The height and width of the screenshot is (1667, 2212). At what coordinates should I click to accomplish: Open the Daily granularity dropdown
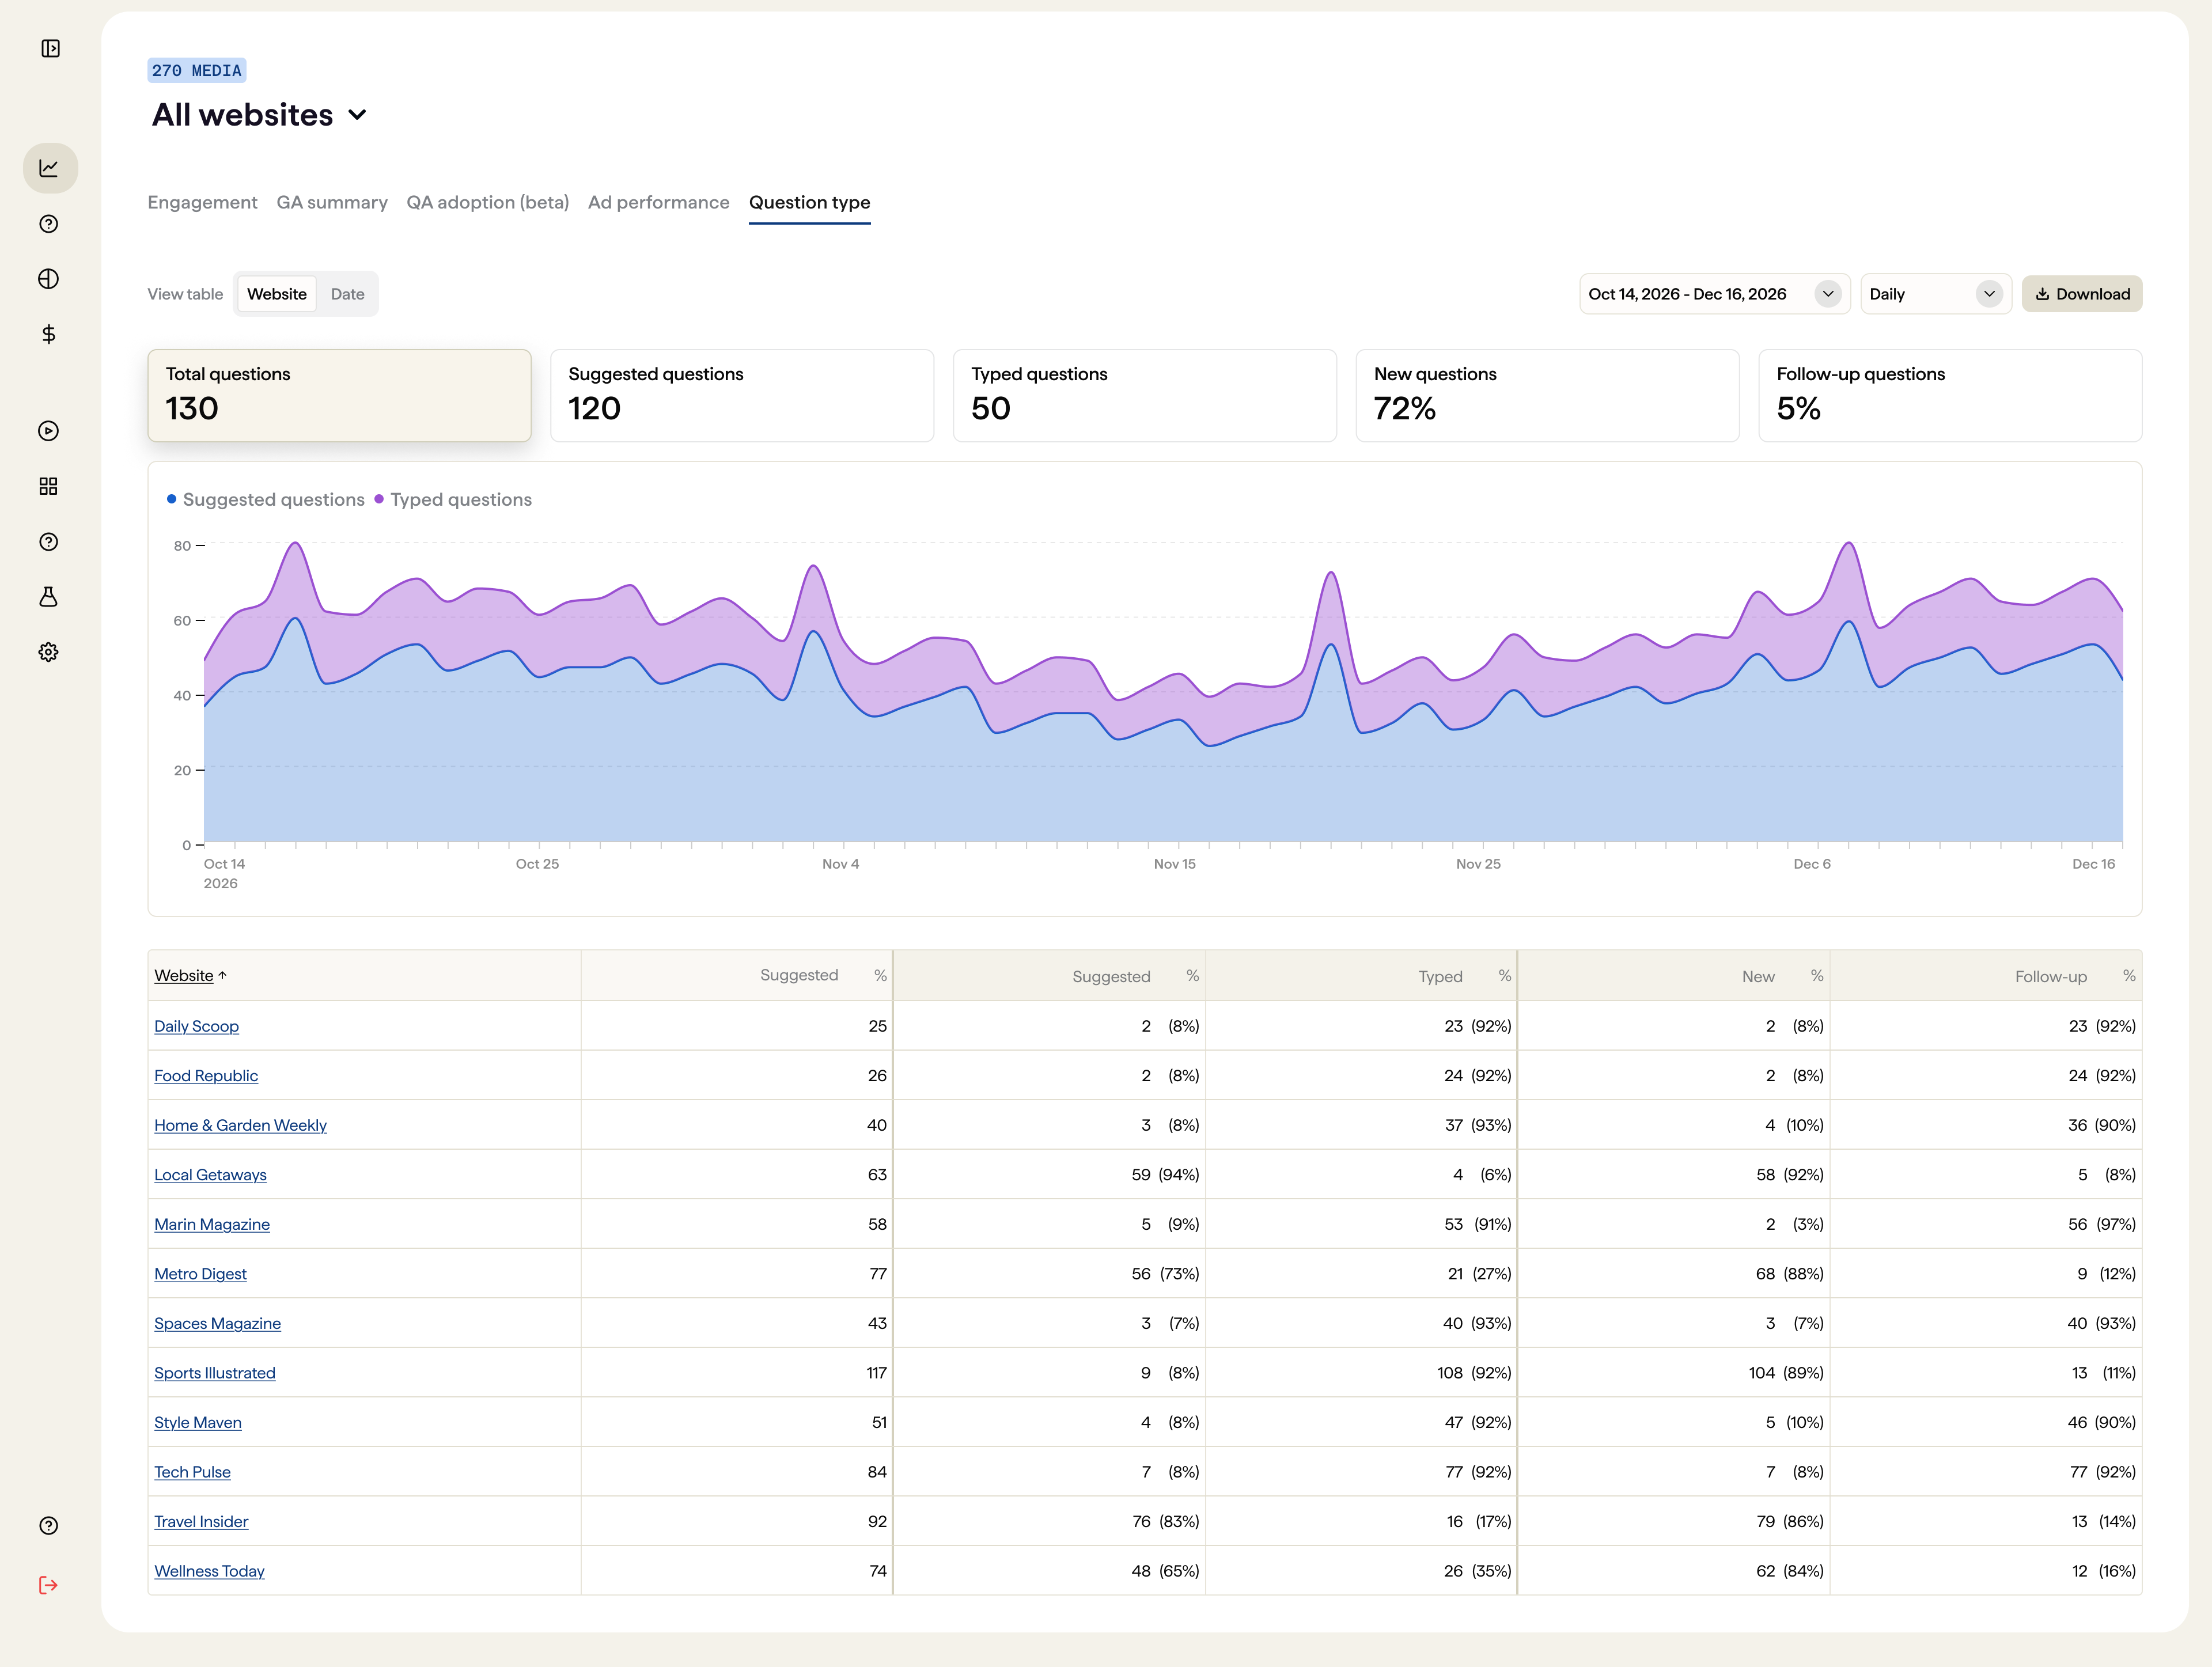1936,294
